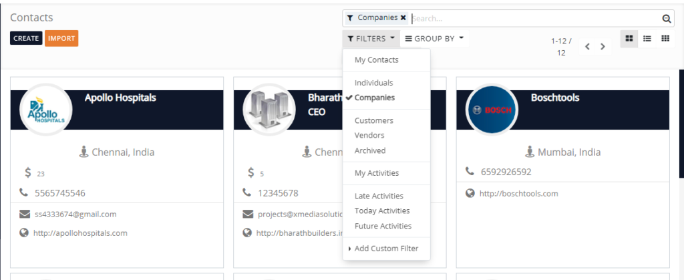Select Customers filter

pos(374,120)
